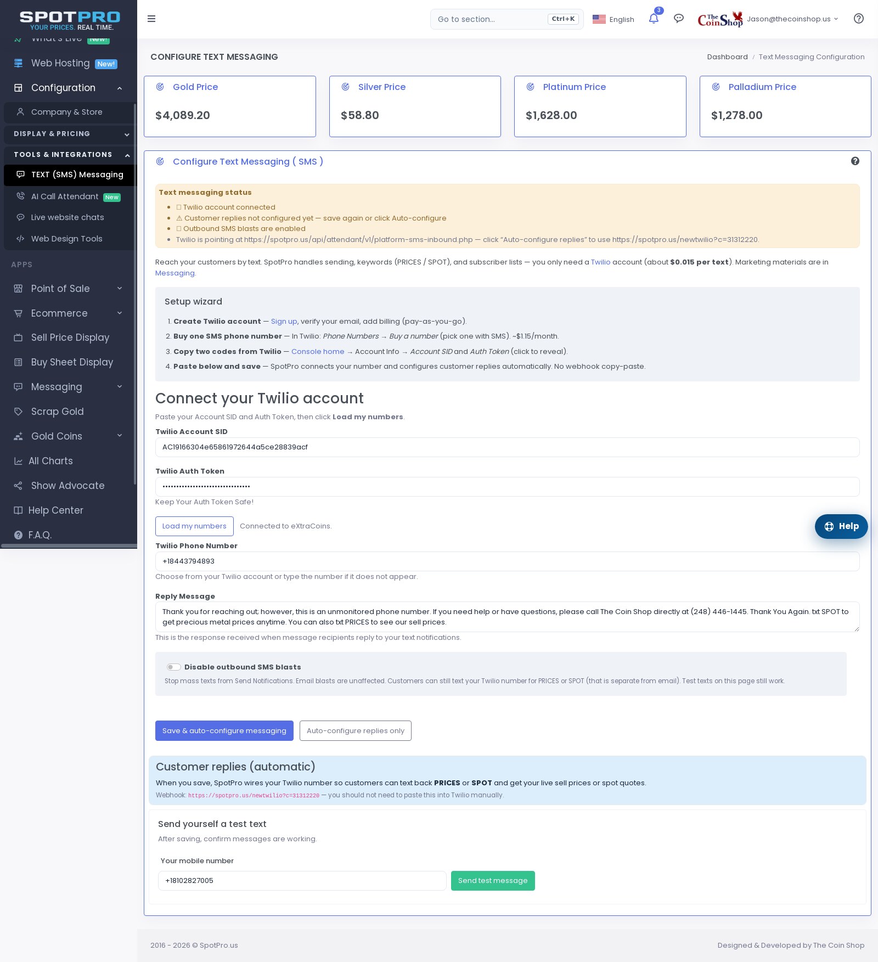
Task: Toggle the hamburger sidebar menu icon
Action: coord(151,19)
